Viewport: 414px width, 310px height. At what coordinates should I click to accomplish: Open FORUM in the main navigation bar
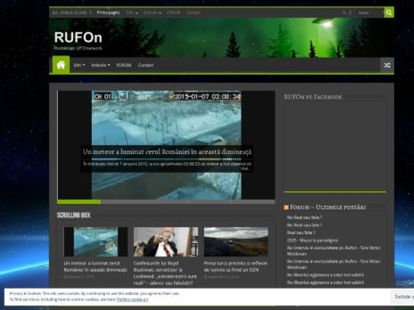click(124, 65)
